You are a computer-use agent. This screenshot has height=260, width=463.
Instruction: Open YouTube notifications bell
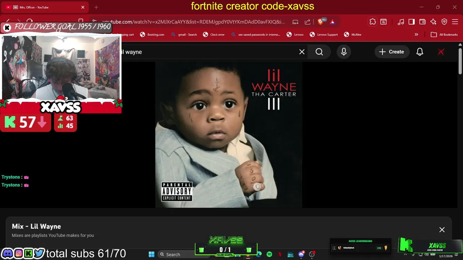point(420,52)
